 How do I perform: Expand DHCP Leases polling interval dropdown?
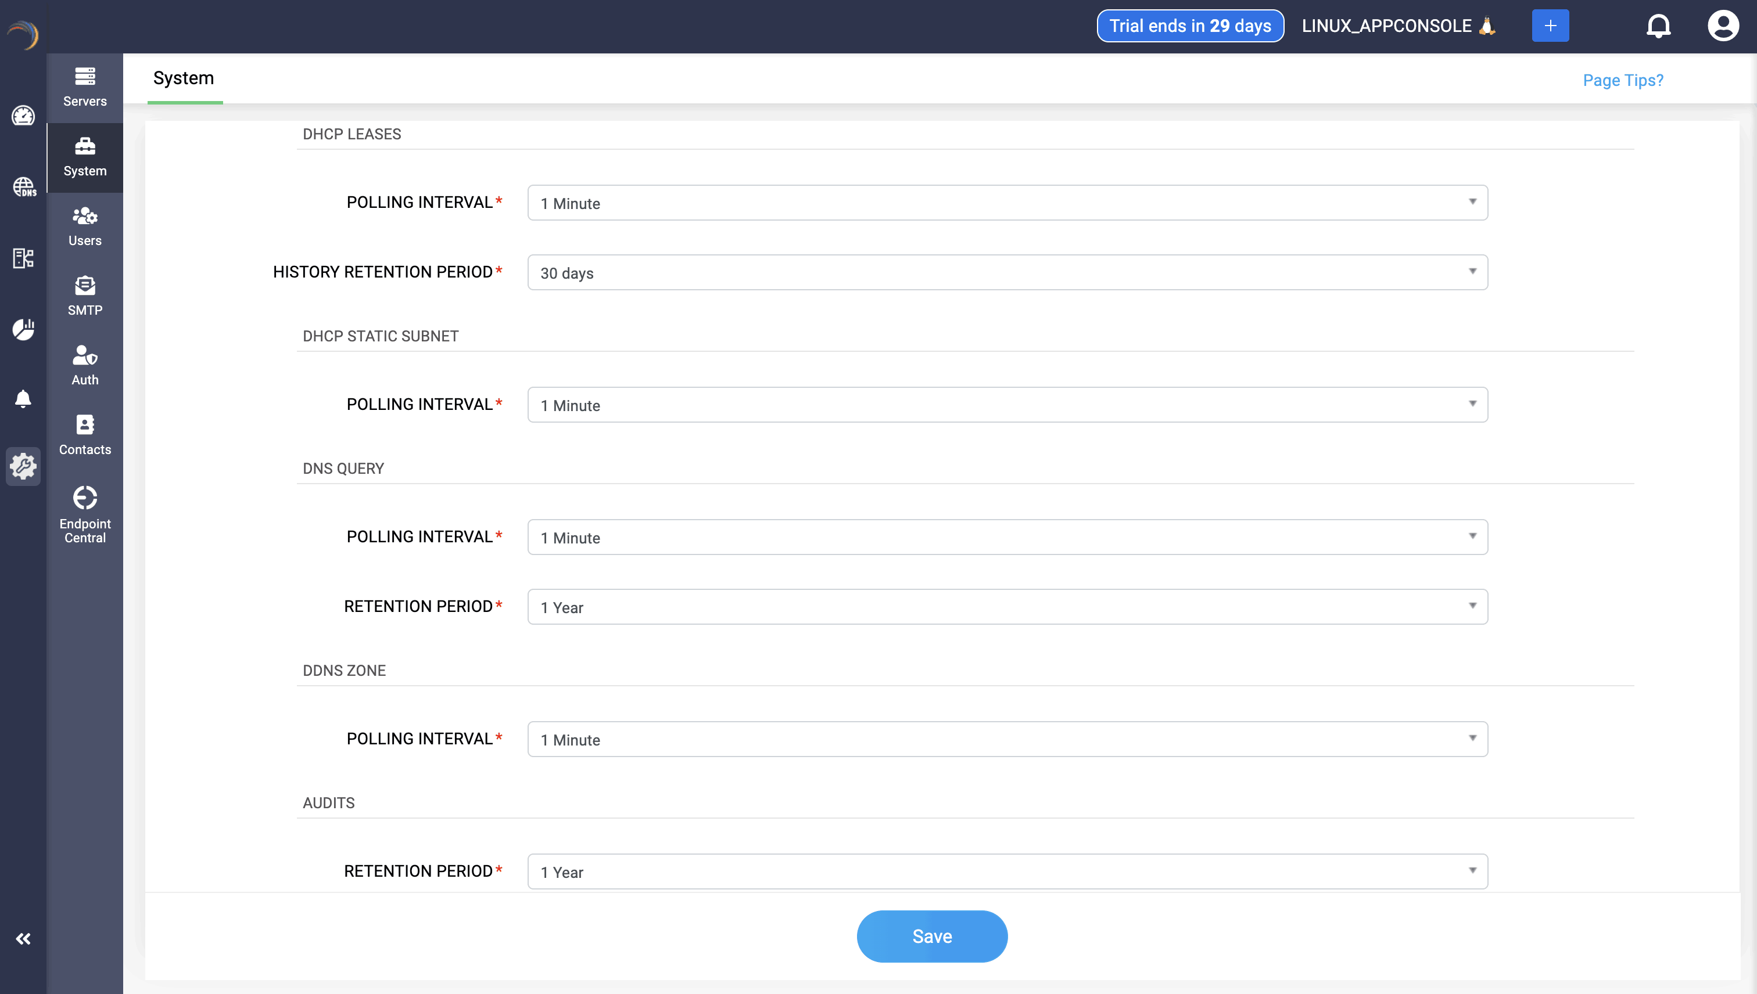click(1007, 203)
